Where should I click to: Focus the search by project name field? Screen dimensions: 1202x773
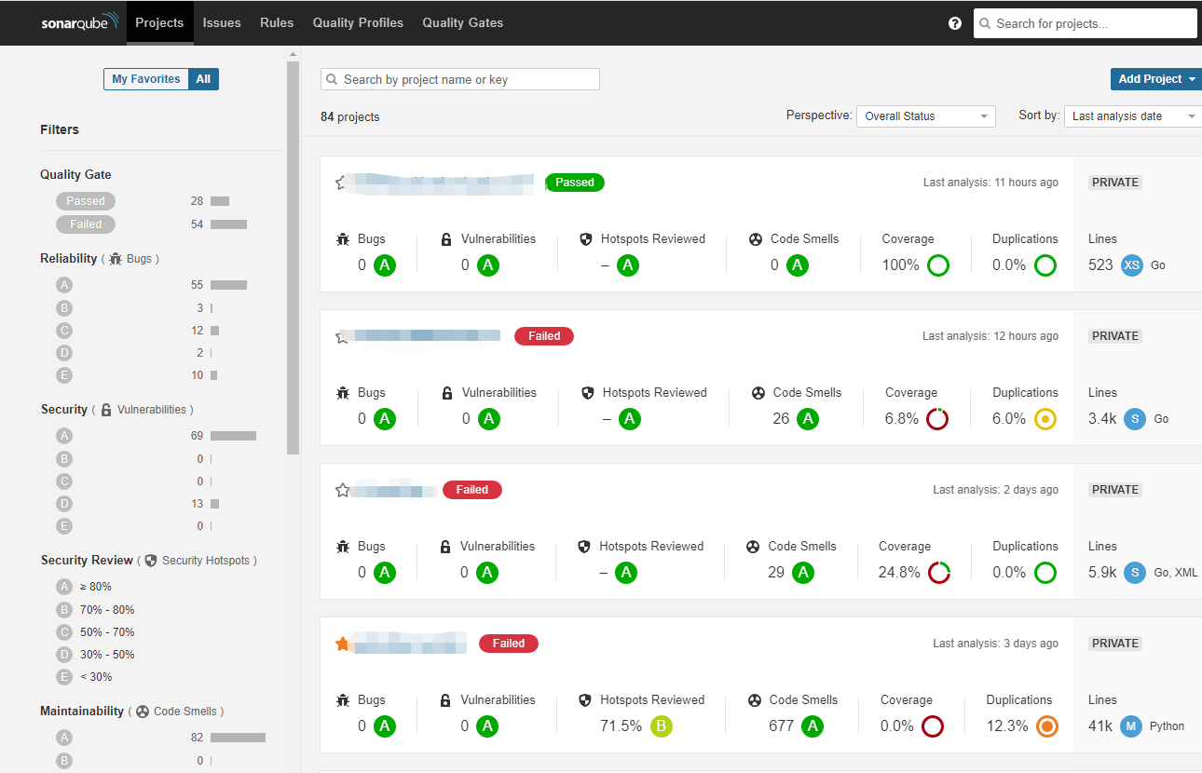(460, 79)
